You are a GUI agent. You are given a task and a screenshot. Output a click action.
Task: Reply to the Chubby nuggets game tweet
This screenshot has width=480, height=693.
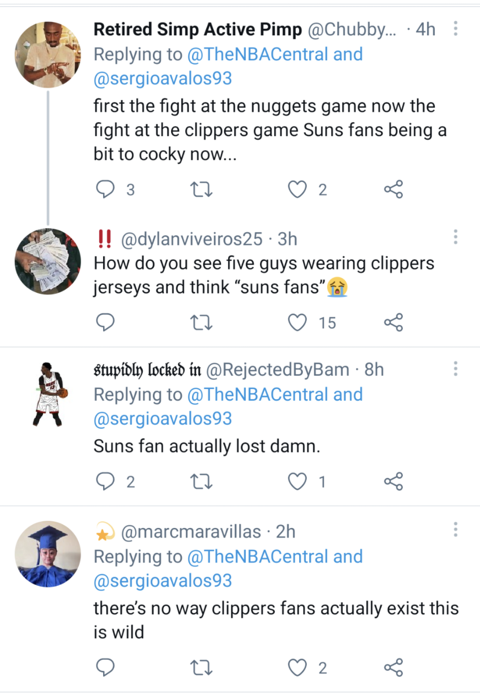tap(105, 189)
